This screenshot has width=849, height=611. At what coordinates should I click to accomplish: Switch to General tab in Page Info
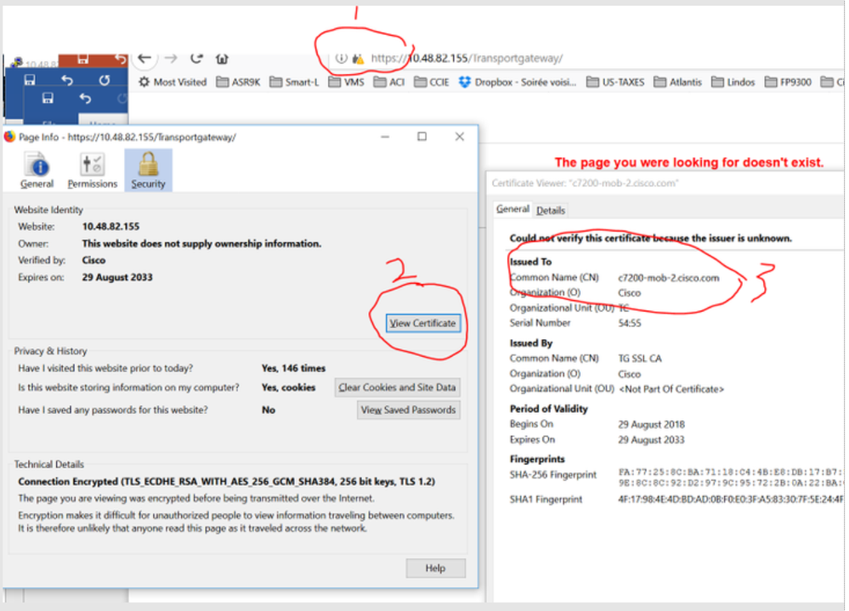point(37,171)
